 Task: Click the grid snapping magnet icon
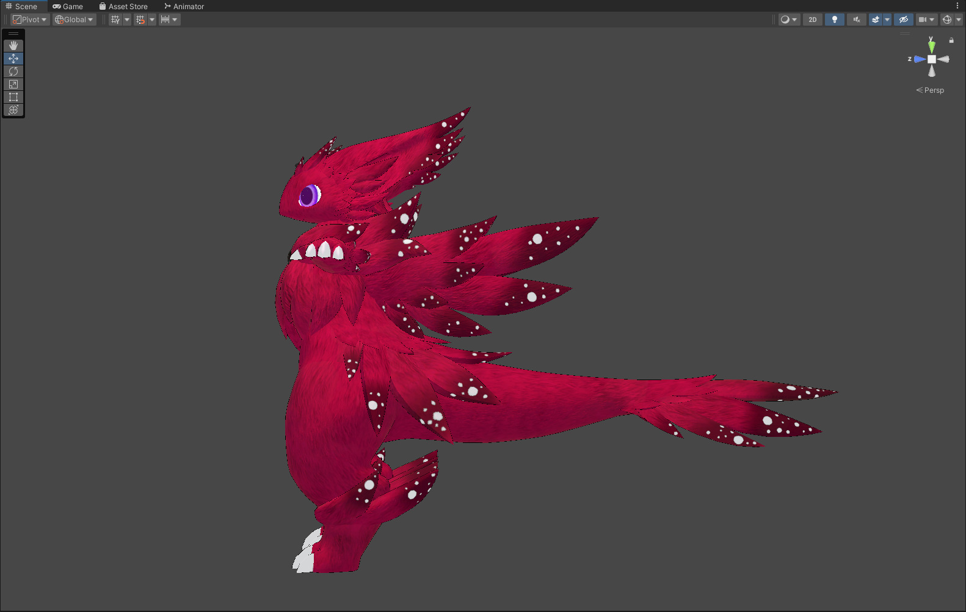[x=140, y=20]
